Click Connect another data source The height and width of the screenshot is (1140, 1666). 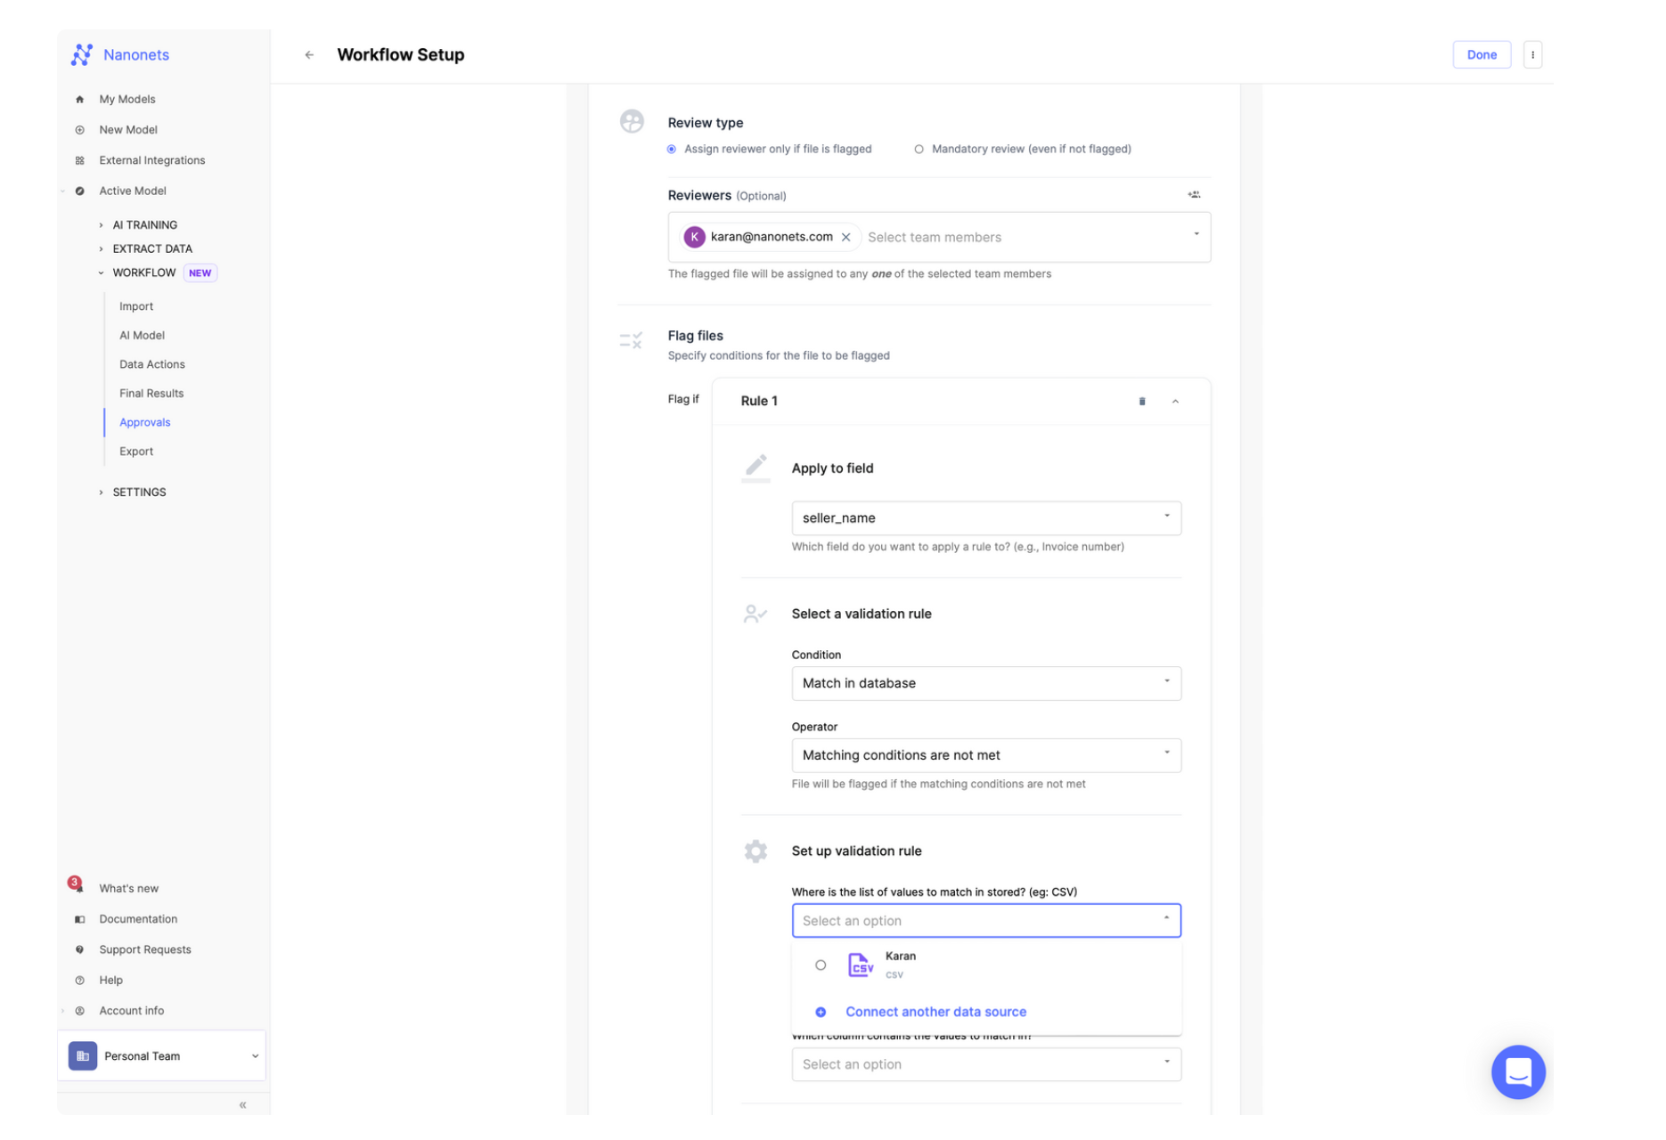(x=935, y=1011)
